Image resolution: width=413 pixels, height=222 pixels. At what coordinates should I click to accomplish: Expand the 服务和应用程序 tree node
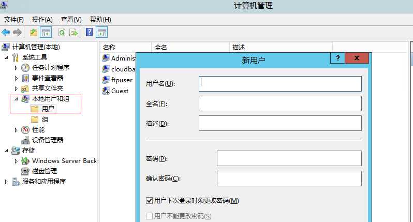click(x=6, y=182)
